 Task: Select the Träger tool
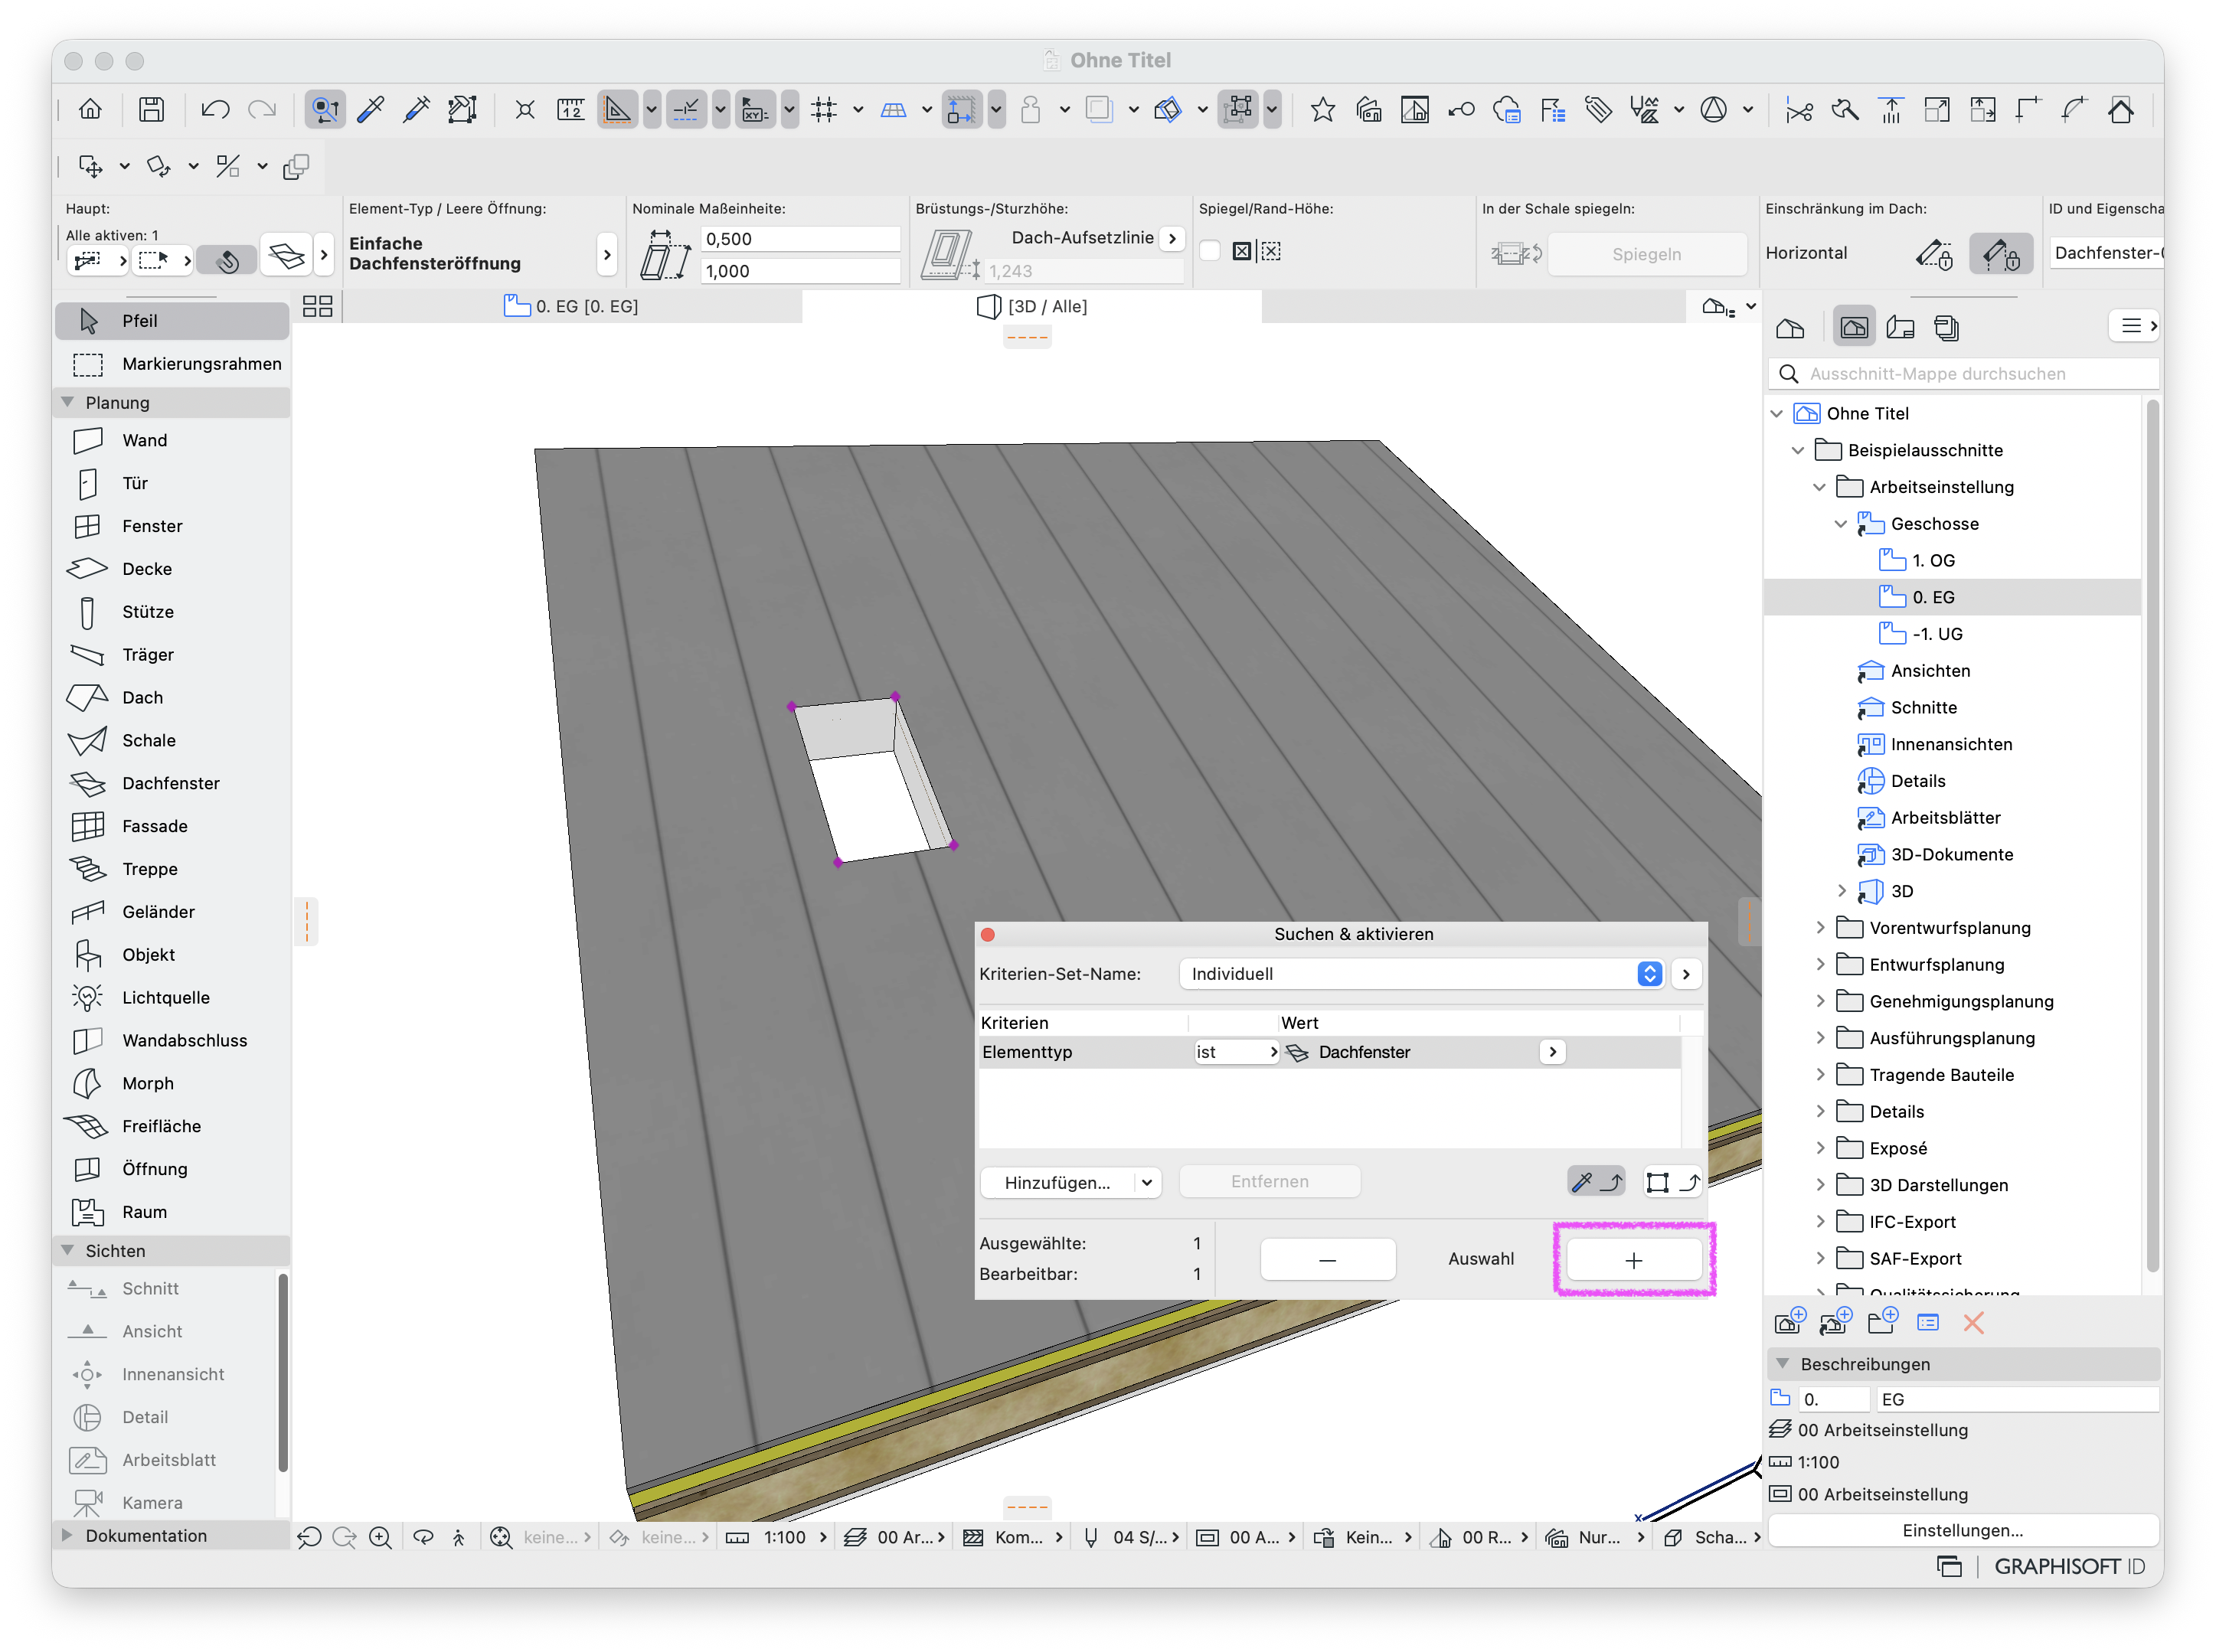[x=172, y=655]
